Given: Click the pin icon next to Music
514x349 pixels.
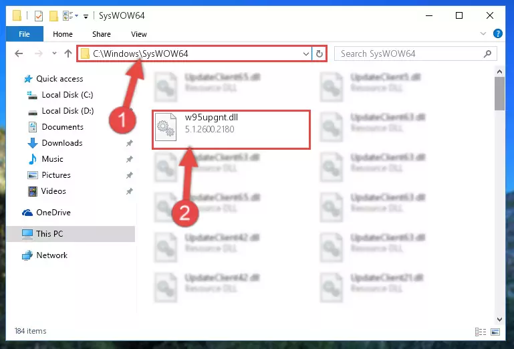Looking at the screenshot, I should pyautogui.click(x=130, y=159).
